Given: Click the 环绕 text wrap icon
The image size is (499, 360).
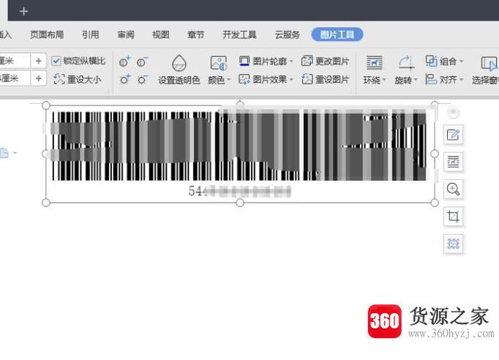Looking at the screenshot, I should (x=375, y=62).
